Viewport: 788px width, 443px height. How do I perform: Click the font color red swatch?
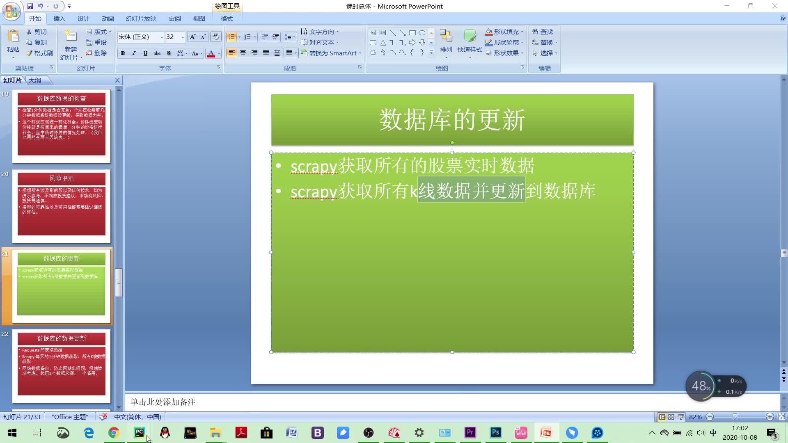[211, 53]
